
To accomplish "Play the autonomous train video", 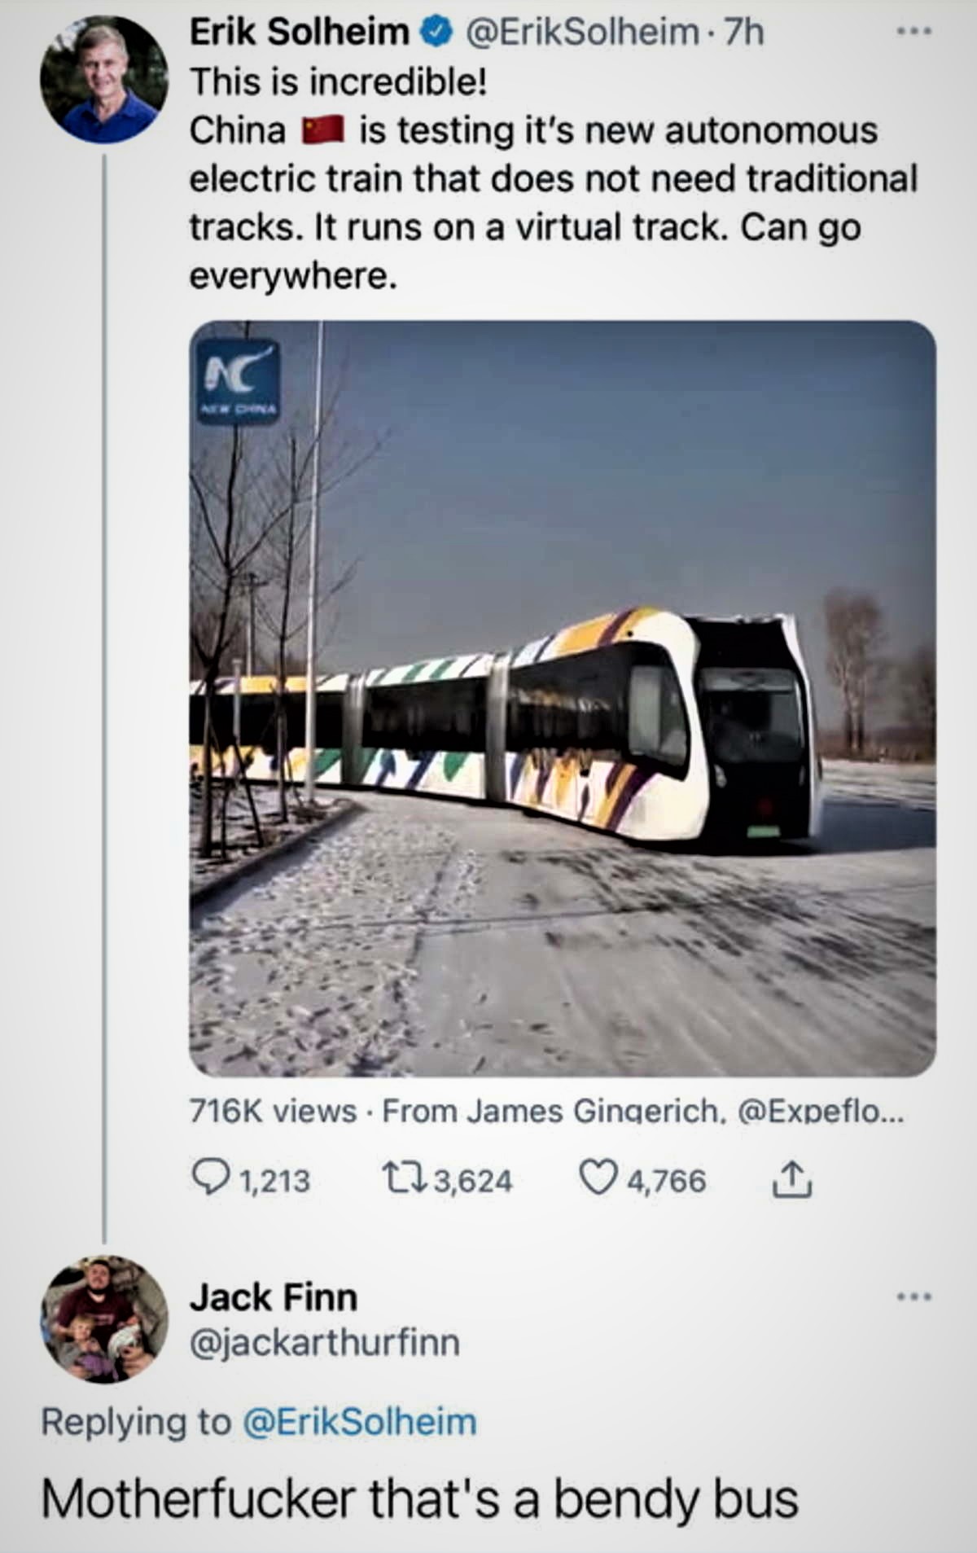I will [x=562, y=698].
